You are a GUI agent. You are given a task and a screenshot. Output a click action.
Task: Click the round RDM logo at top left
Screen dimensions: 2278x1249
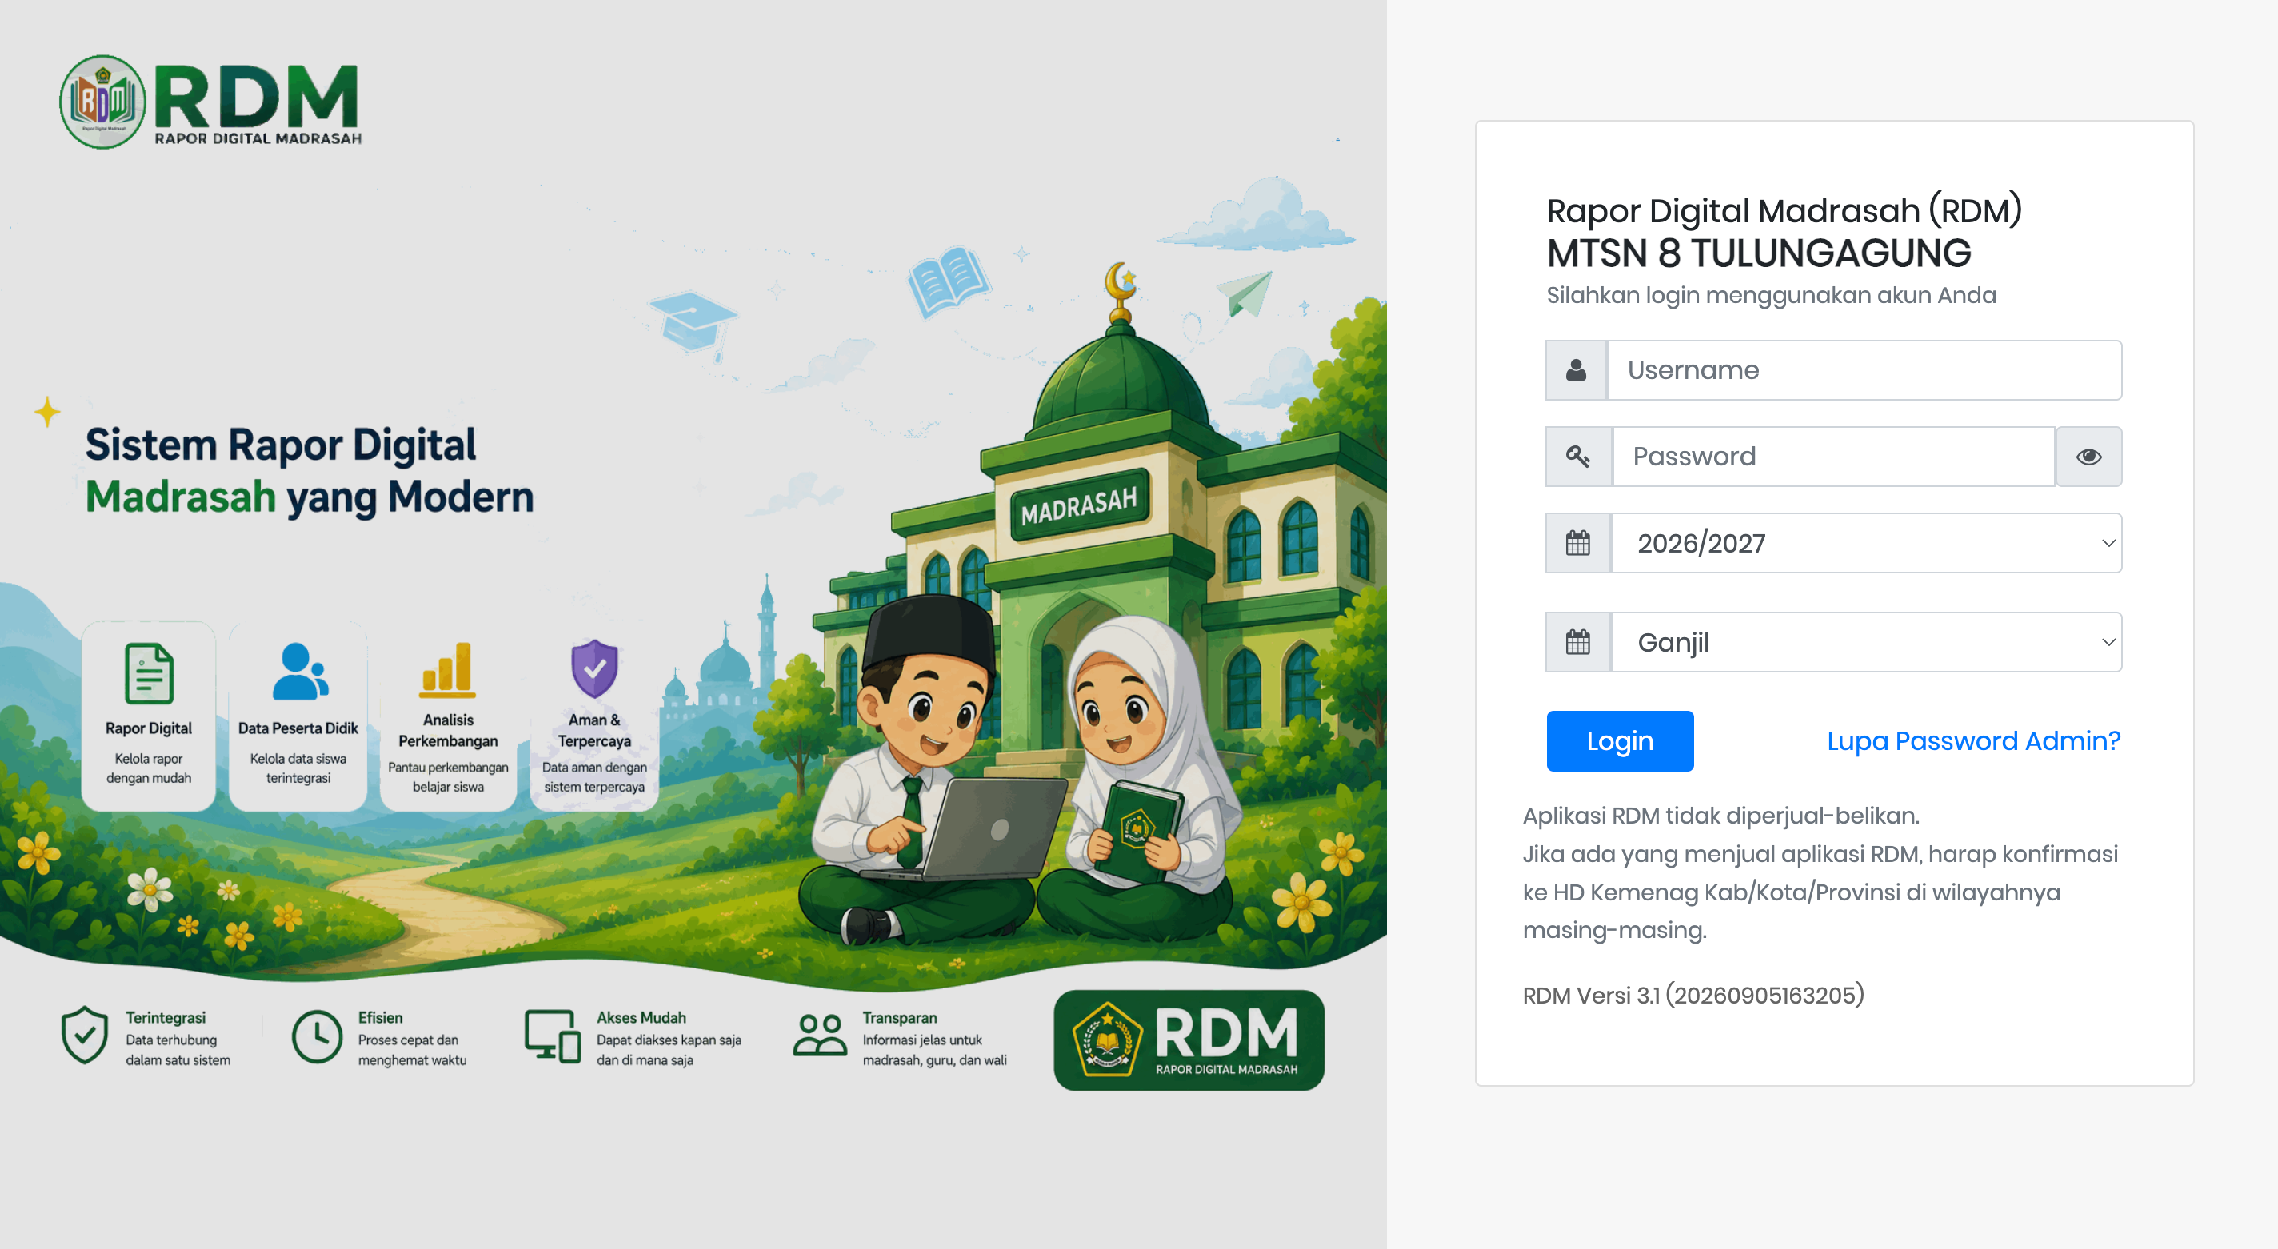[102, 102]
